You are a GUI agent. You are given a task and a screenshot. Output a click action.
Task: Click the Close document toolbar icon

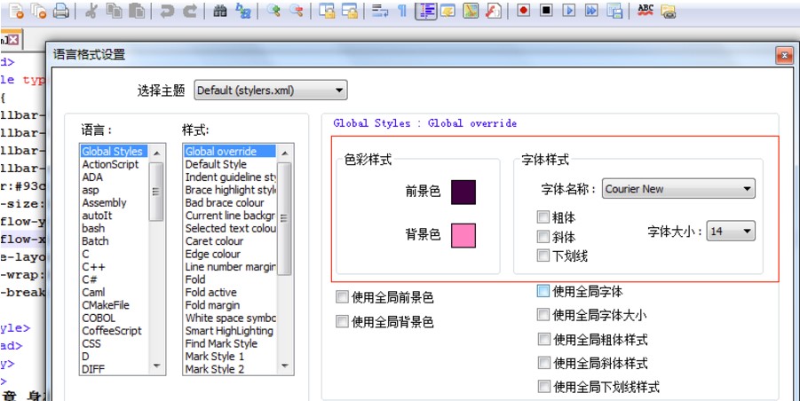(x=16, y=11)
